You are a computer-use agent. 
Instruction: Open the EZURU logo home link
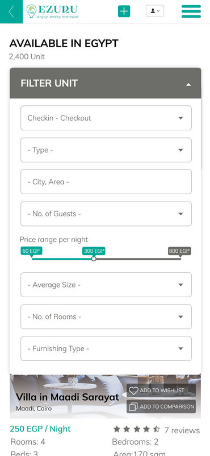click(x=52, y=11)
